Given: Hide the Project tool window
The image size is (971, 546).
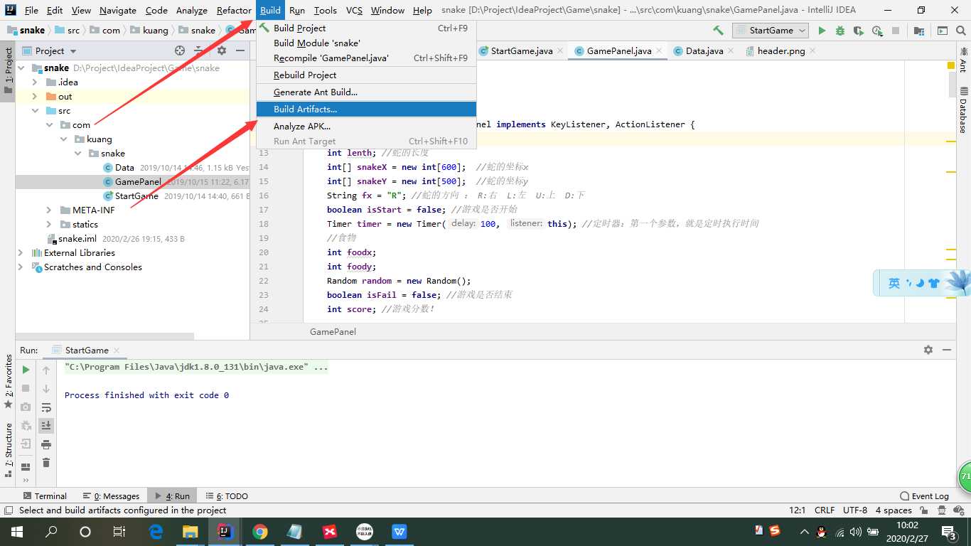Looking at the screenshot, I should tap(240, 50).
